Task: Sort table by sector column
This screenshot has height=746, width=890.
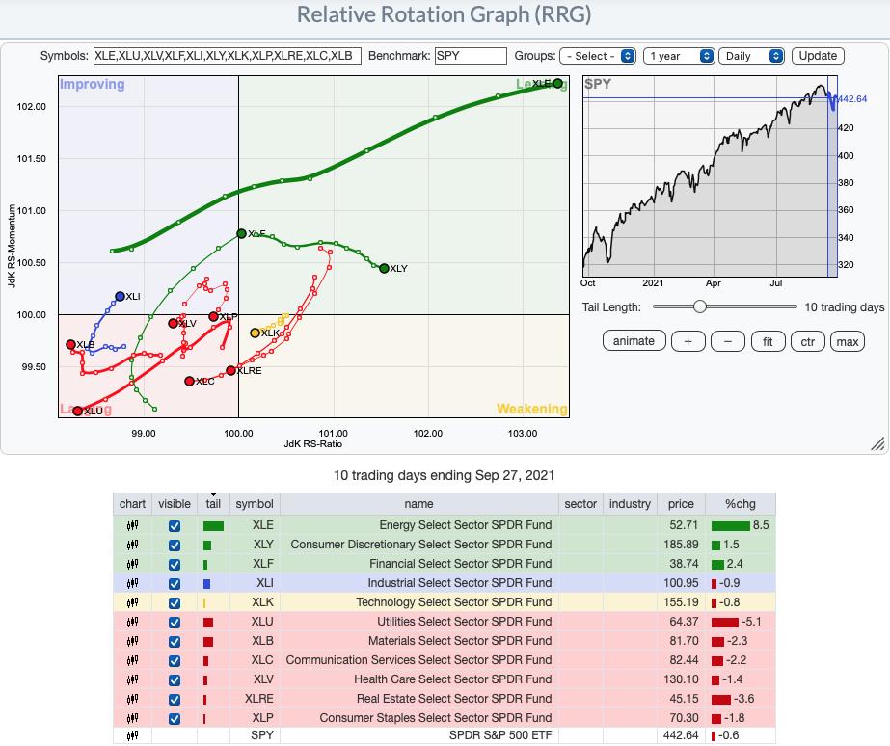Action: [x=580, y=504]
